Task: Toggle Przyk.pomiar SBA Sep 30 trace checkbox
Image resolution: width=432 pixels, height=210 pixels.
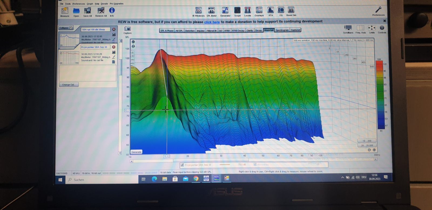Action: pos(182,165)
